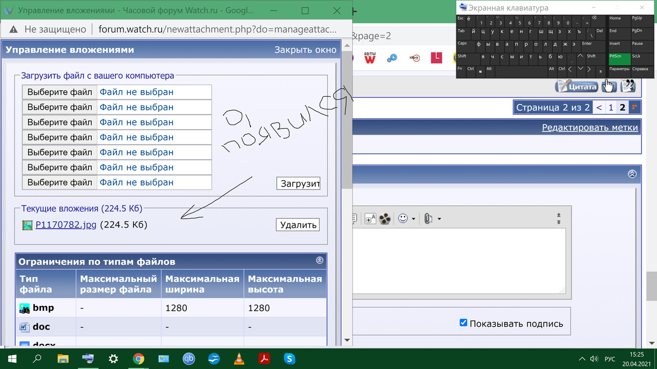Click the multi-quote icon beside the Цитата button
This screenshot has height=369, width=657.
click(x=628, y=86)
